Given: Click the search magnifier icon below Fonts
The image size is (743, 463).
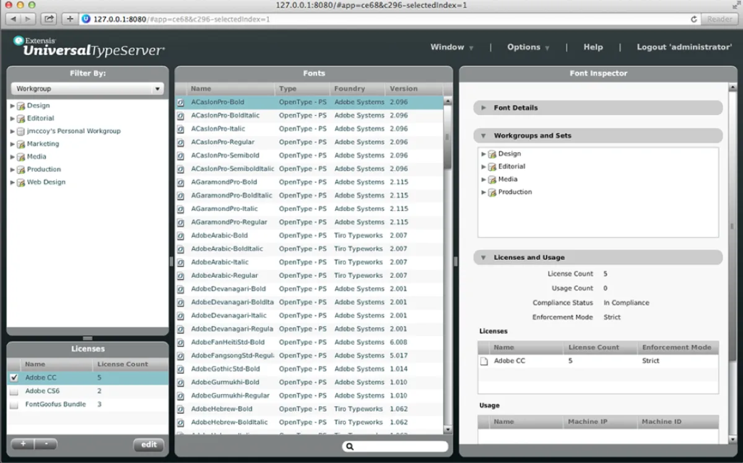Looking at the screenshot, I should pos(350,446).
